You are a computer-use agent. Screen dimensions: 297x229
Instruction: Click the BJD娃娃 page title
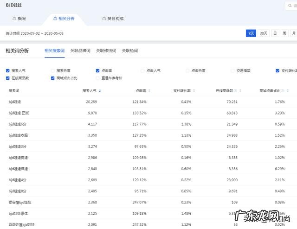coord(13,5)
